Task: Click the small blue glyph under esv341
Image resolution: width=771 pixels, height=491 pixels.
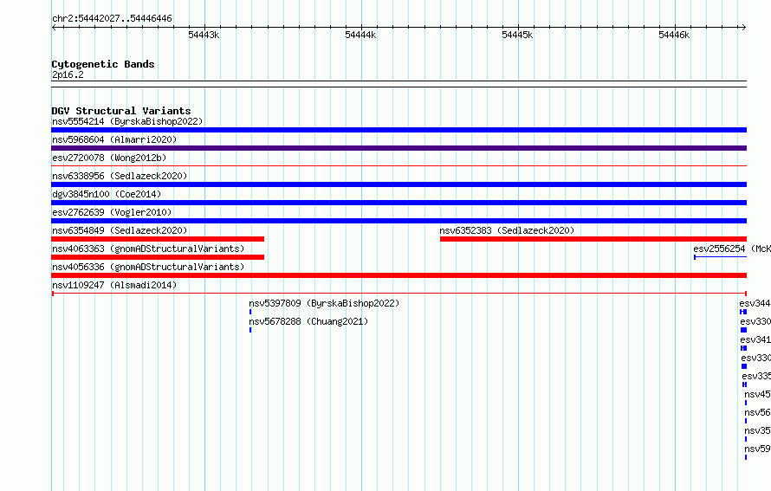Action: click(x=743, y=348)
